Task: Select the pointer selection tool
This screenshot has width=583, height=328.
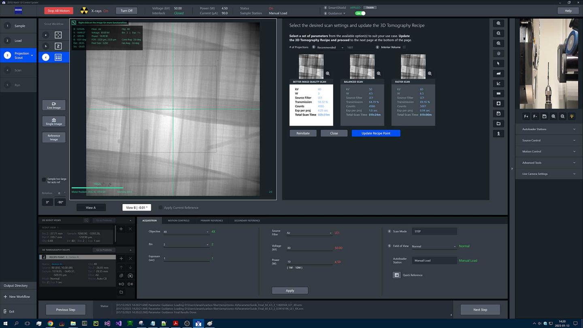Action: [x=498, y=63]
